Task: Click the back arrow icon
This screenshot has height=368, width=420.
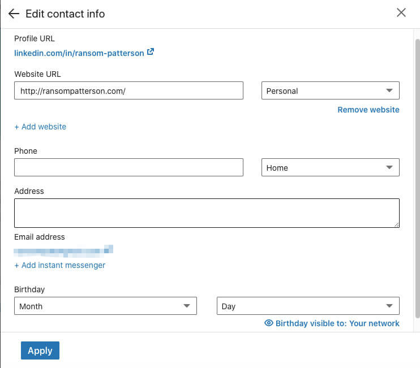Action: (x=14, y=14)
